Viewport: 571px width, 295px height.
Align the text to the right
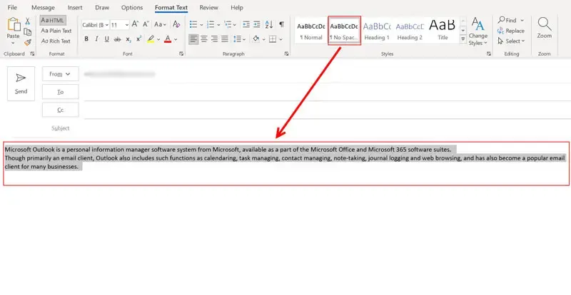(215, 38)
